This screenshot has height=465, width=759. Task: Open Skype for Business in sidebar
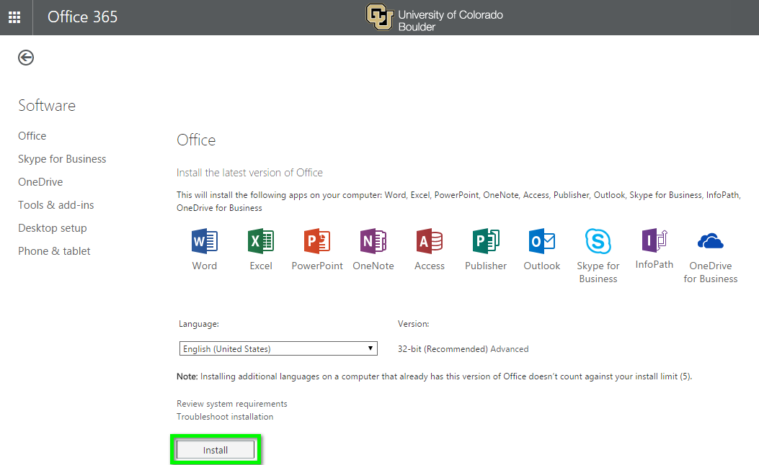(x=62, y=159)
